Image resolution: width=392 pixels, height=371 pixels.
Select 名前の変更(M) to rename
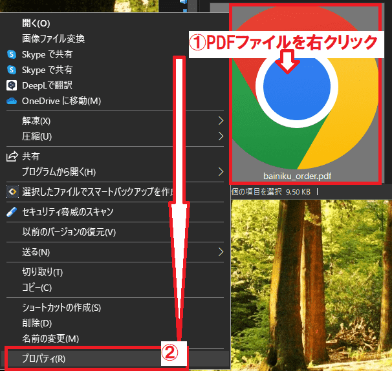pyautogui.click(x=50, y=339)
